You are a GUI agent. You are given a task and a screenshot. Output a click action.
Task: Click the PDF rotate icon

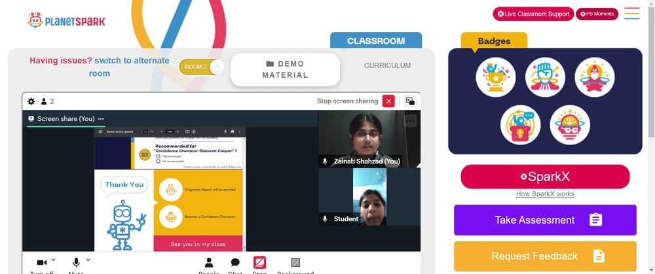tap(194, 131)
